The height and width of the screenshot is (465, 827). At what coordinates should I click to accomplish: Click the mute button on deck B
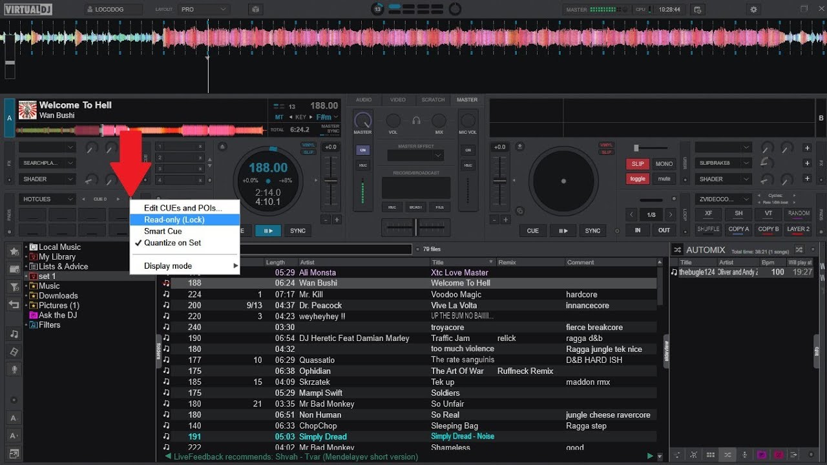click(x=664, y=179)
